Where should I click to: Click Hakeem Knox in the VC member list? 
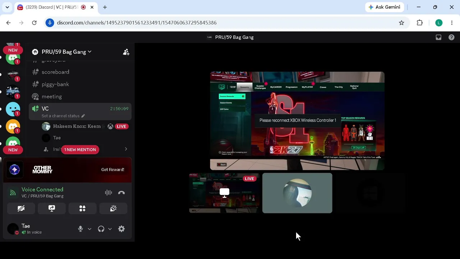pos(84,126)
